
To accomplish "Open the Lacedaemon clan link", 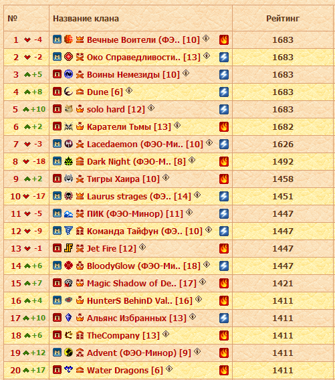I will tap(145, 145).
